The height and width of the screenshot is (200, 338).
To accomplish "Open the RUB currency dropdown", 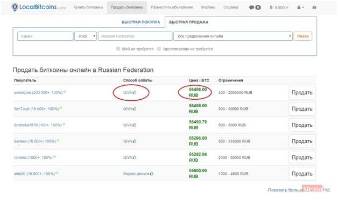I will click(86, 36).
